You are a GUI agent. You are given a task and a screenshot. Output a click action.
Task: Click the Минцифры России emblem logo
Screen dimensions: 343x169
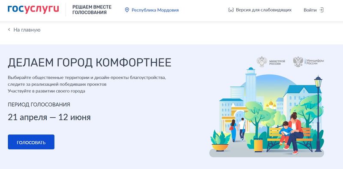pos(308,61)
